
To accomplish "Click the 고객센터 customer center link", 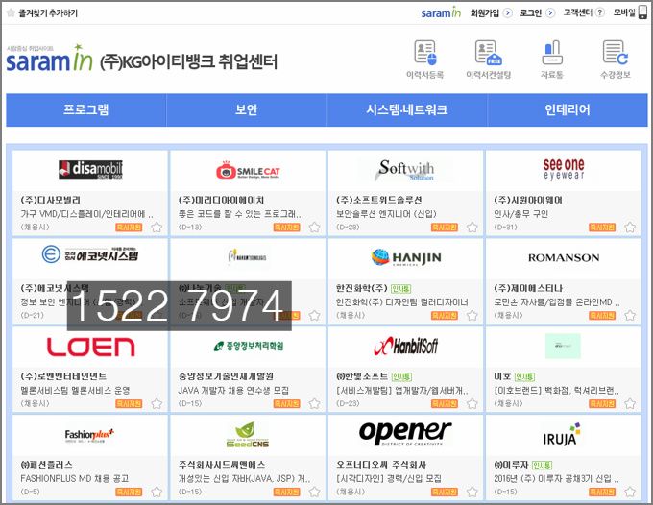I will 578,12.
